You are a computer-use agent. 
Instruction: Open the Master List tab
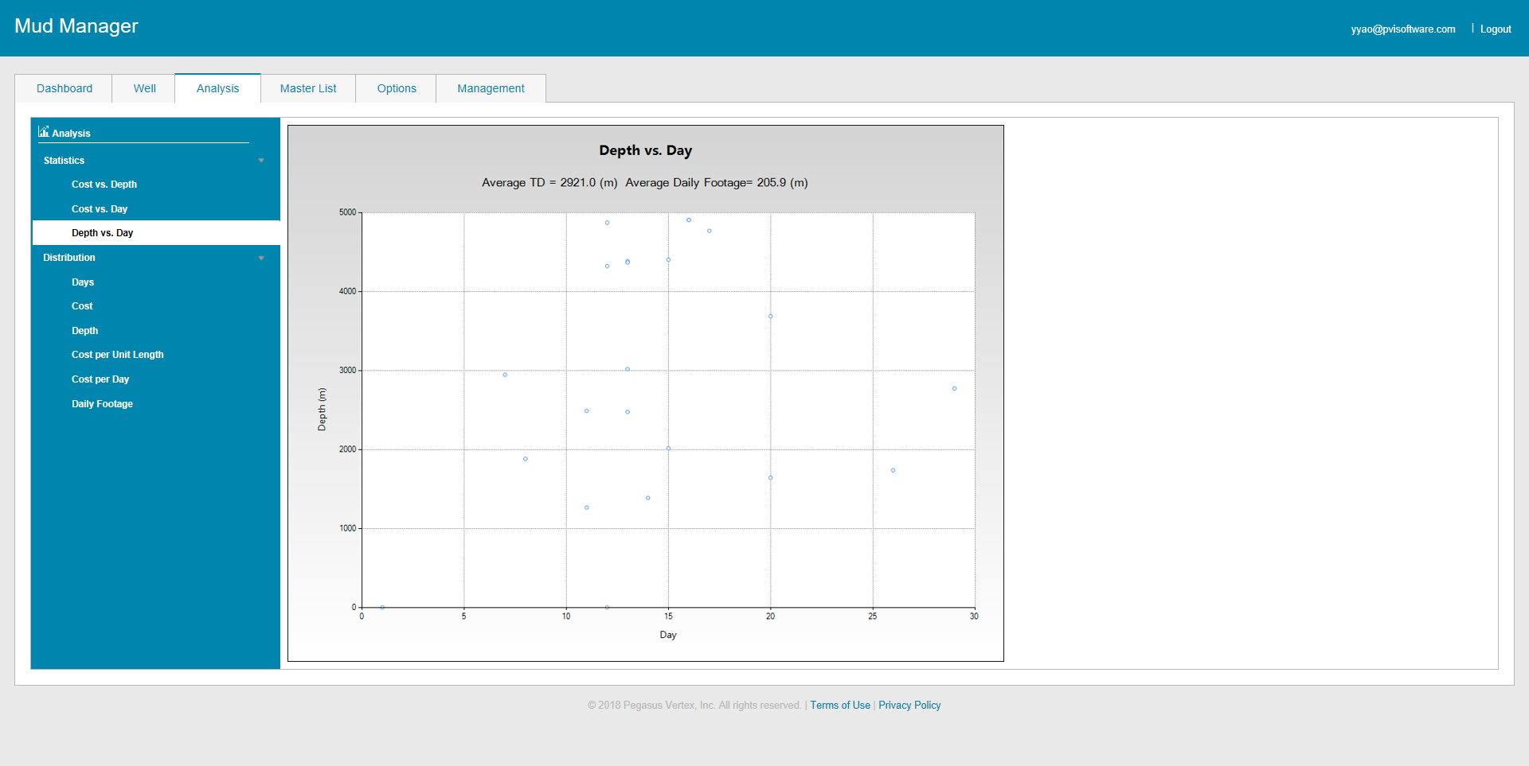(308, 88)
